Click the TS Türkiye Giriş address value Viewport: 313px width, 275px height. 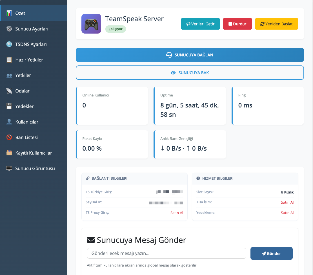(170, 192)
